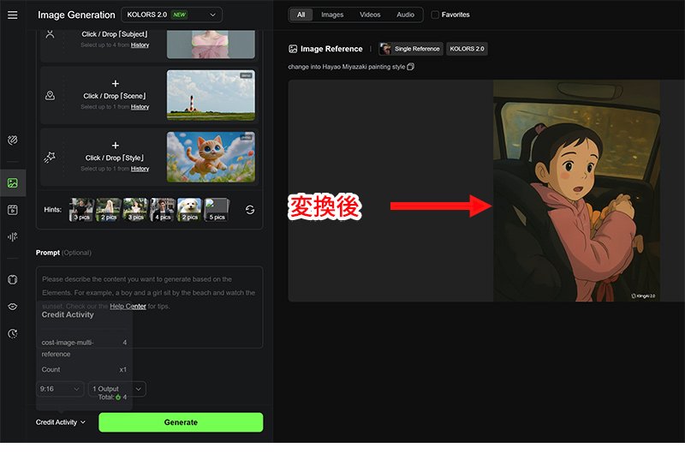This screenshot has height=460, width=685.
Task: Open the lip-shaped sidebar icon
Action: click(x=13, y=307)
